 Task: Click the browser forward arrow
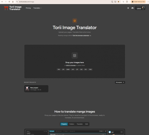tap(6, 2)
